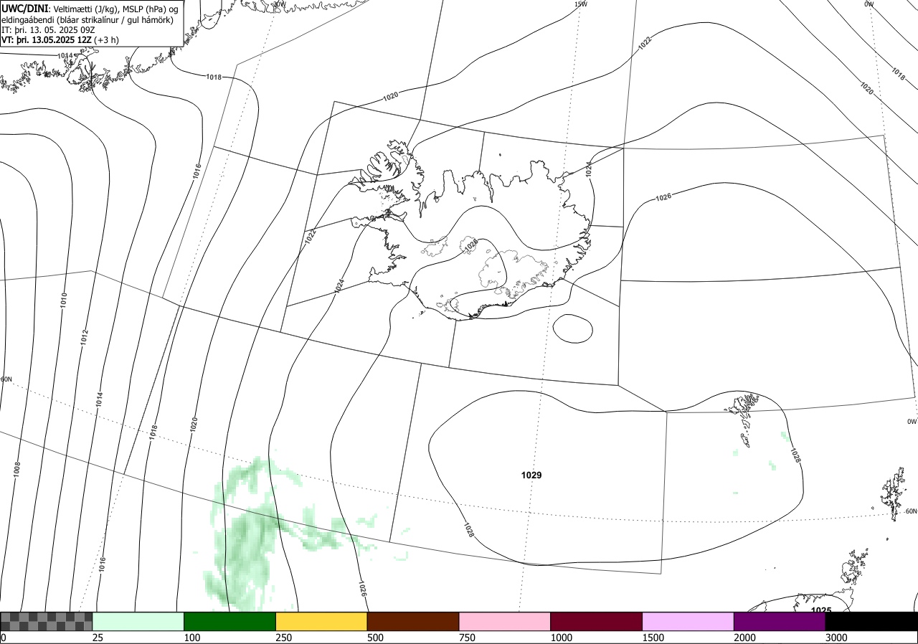This screenshot has height=644, width=918.
Task: Pick the maroon 1000–1500 legend swatch
Action: [x=597, y=621]
